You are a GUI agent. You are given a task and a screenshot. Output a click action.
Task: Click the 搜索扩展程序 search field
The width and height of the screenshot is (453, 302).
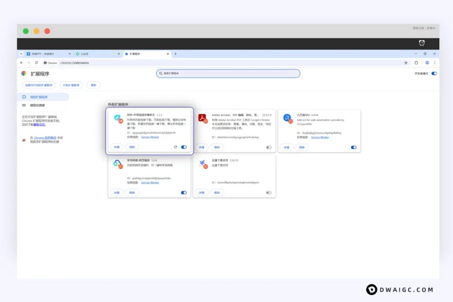pyautogui.click(x=229, y=73)
